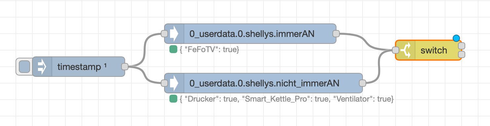The height and width of the screenshot is (126, 490).
Task: Select the 0_userdata.0.shellys.nicht_immerAN node
Action: coord(263,83)
